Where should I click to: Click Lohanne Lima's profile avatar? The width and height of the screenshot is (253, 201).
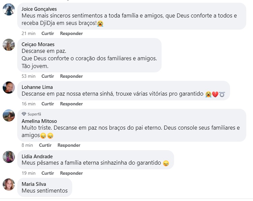point(9,88)
